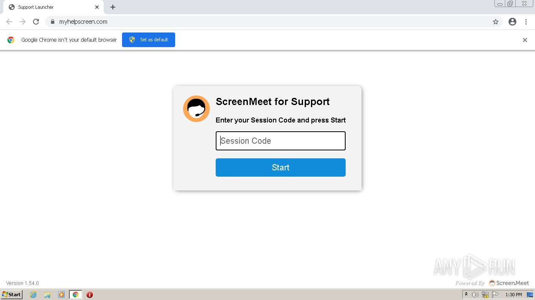Click the ScreenMeet headset logo
535x300 pixels.
(x=196, y=108)
